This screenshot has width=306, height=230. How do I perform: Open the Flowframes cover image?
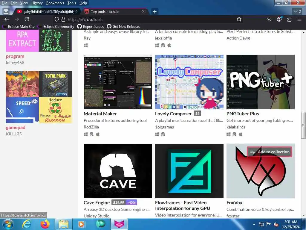click(189, 171)
